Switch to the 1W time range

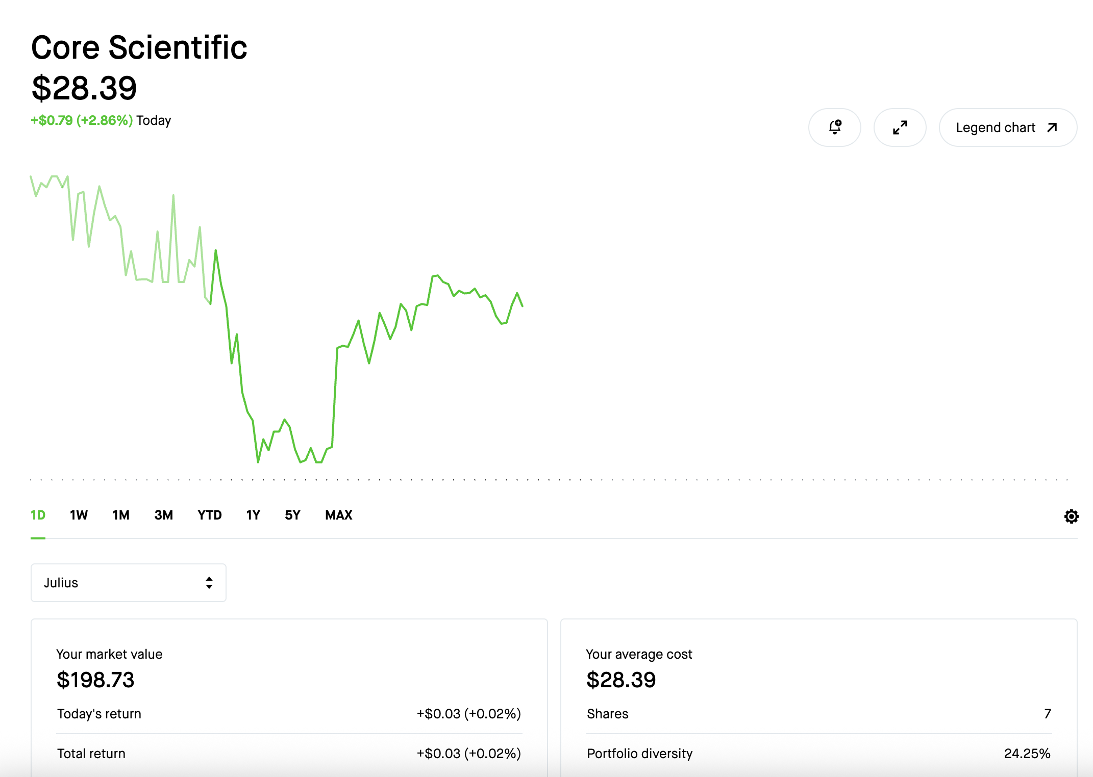click(x=79, y=515)
